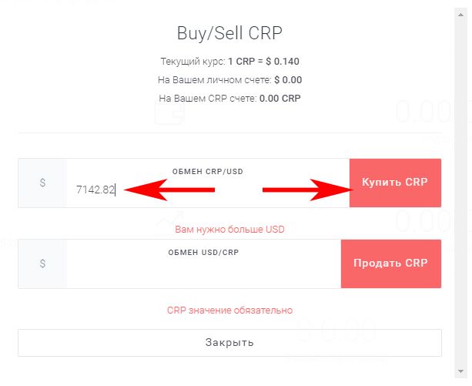Click the dollar icon in CRP/USD row

(42, 183)
